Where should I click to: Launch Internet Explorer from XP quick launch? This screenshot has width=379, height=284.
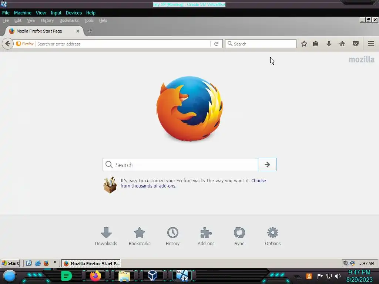click(38, 263)
